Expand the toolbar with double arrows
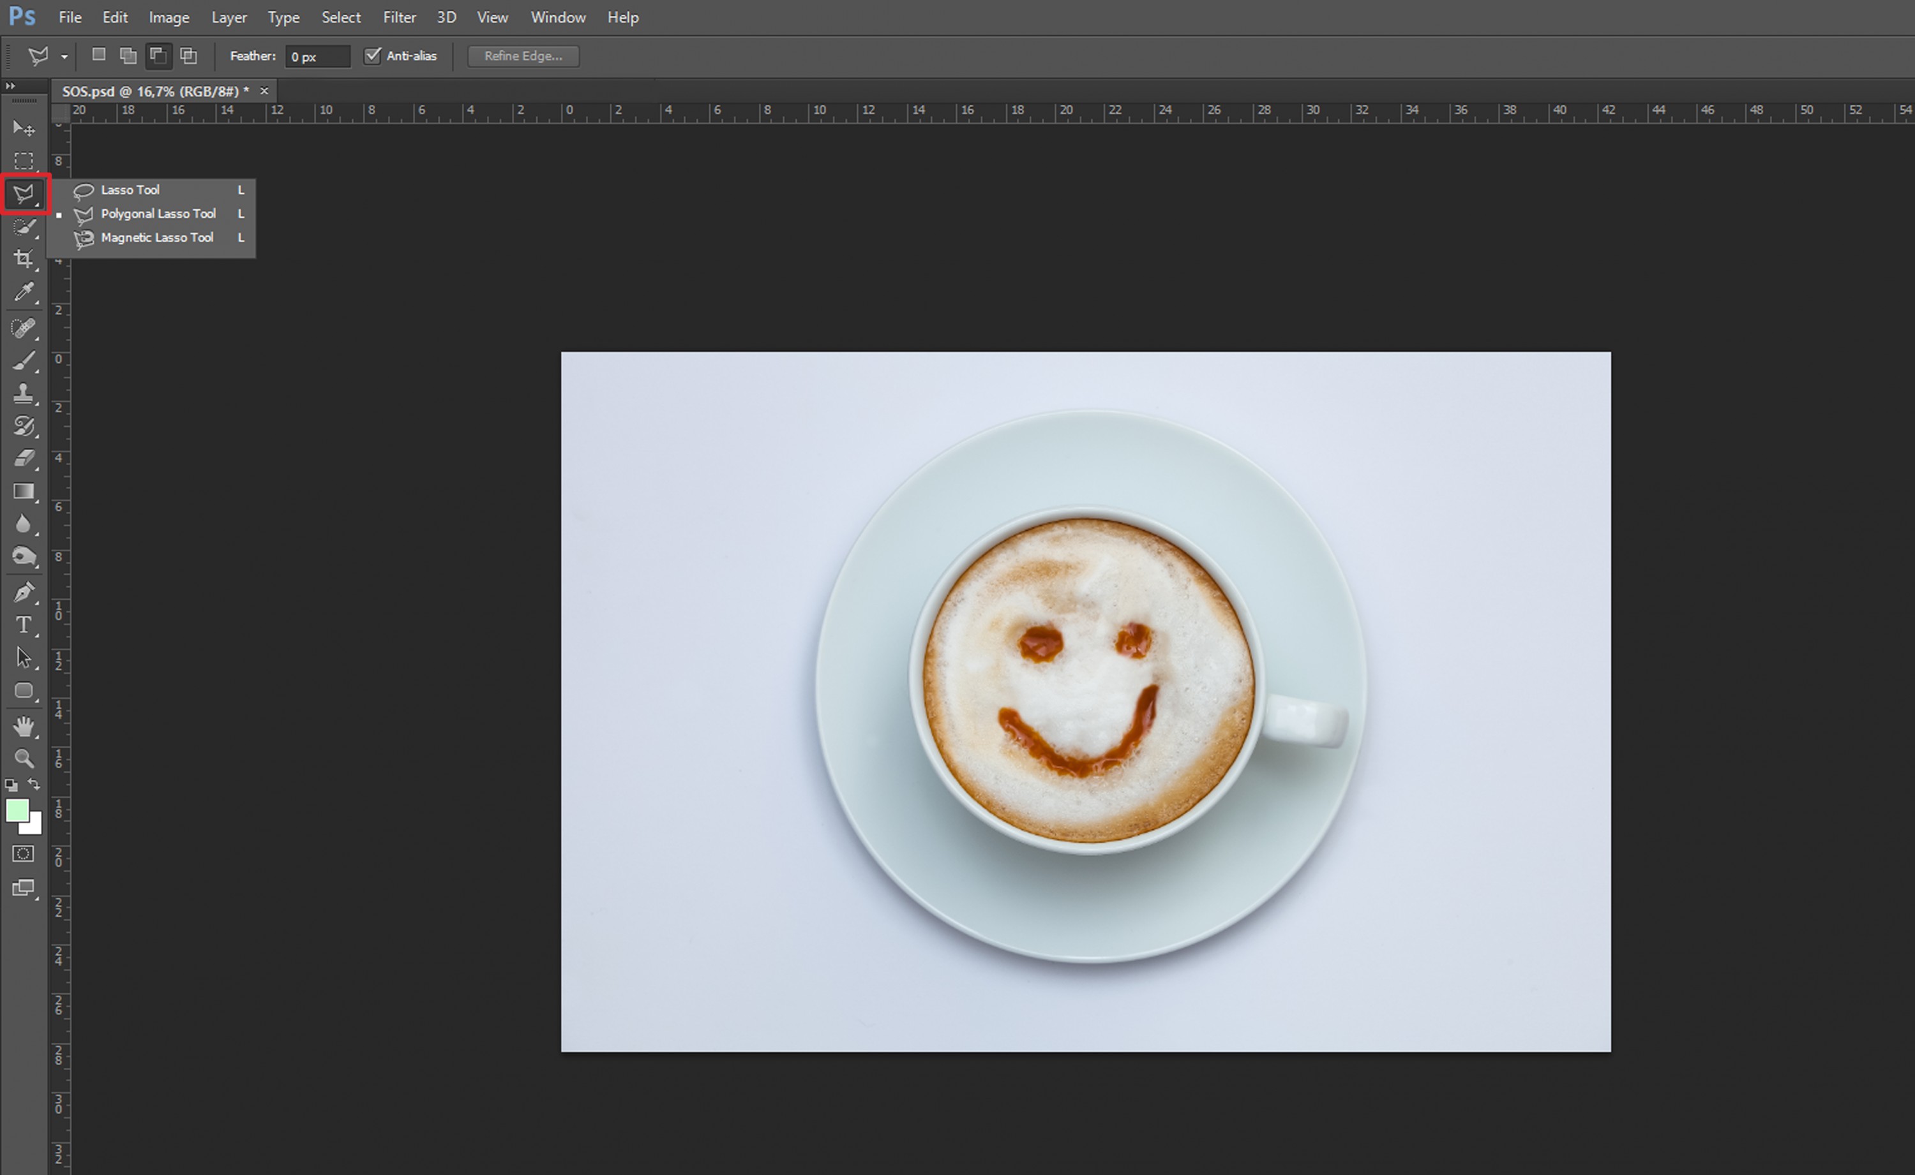This screenshot has height=1175, width=1915. [10, 85]
